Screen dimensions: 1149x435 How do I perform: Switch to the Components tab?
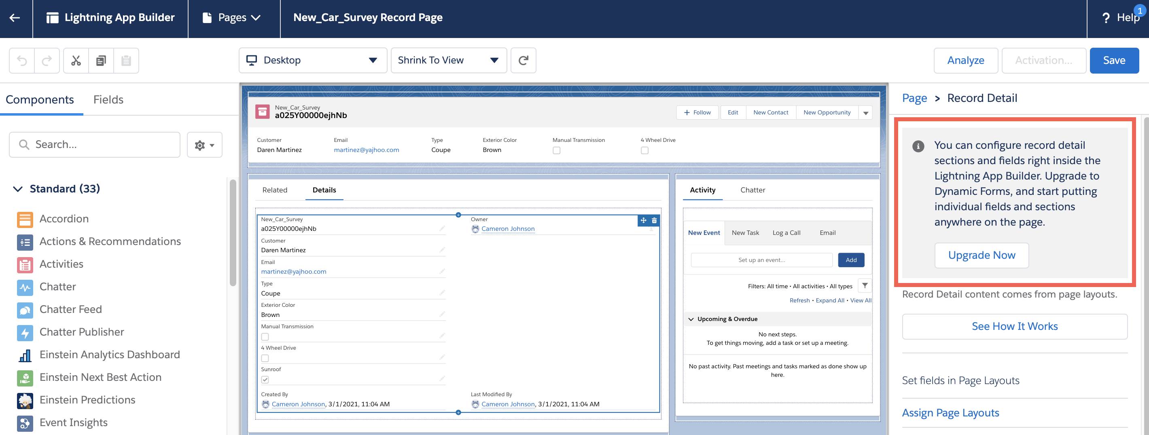point(40,100)
